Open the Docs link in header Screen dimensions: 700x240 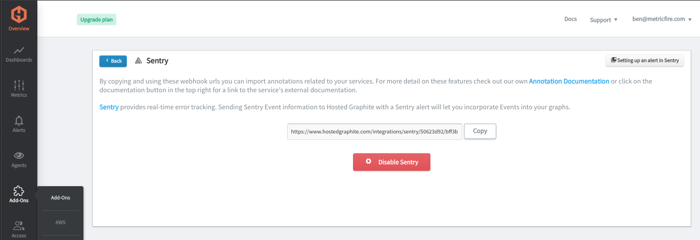[570, 19]
